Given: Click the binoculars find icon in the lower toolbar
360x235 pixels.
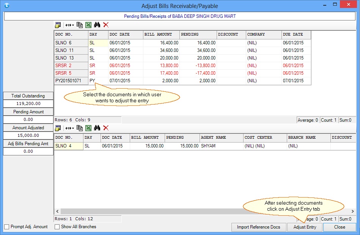Looking at the screenshot, I should point(97,128).
